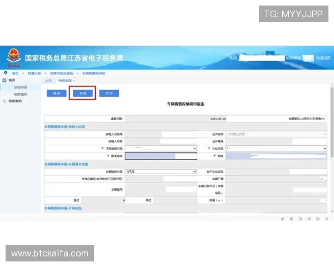Screen dimensions: 334x267
Task: Click the vertical scrollbar thumb
Action: pos(332,122)
